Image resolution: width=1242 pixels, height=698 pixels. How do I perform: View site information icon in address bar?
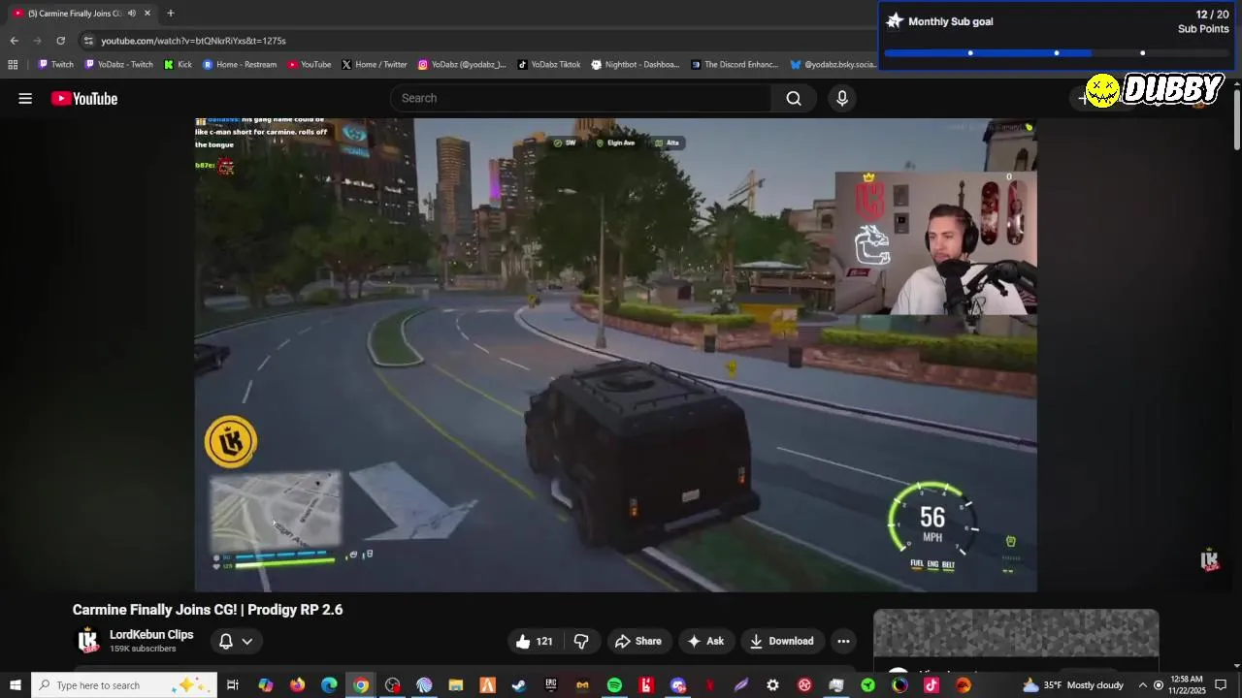click(x=88, y=41)
